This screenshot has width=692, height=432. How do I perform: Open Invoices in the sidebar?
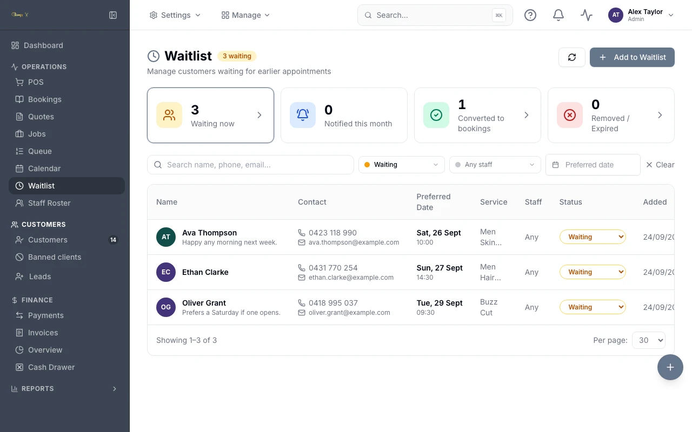coord(67,333)
